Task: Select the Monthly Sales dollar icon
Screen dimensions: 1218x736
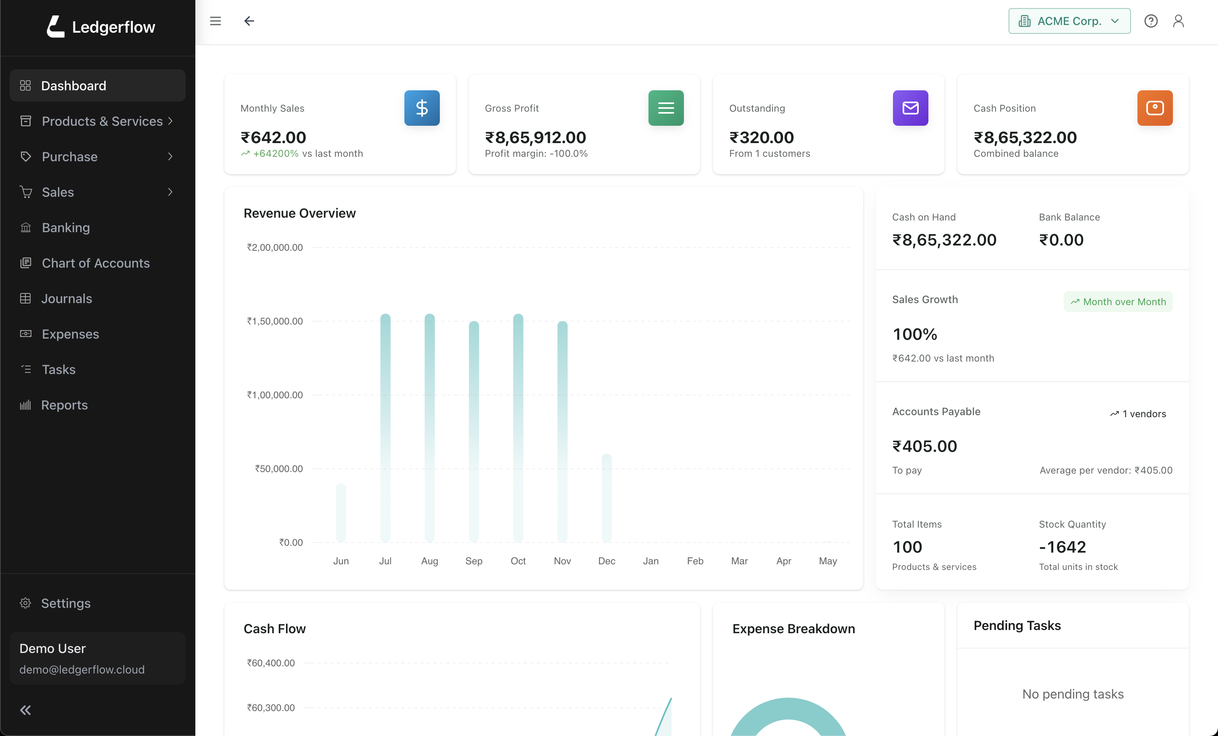Action: [x=422, y=108]
